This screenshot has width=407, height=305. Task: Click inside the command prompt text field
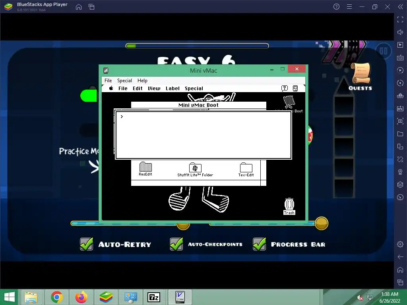[203, 135]
